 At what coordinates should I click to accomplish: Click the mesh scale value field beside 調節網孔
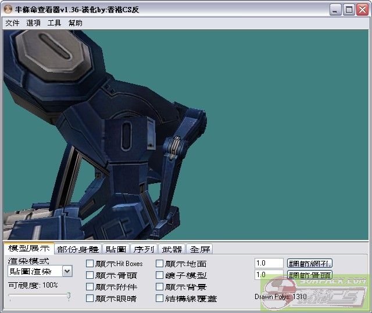pyautogui.click(x=269, y=263)
